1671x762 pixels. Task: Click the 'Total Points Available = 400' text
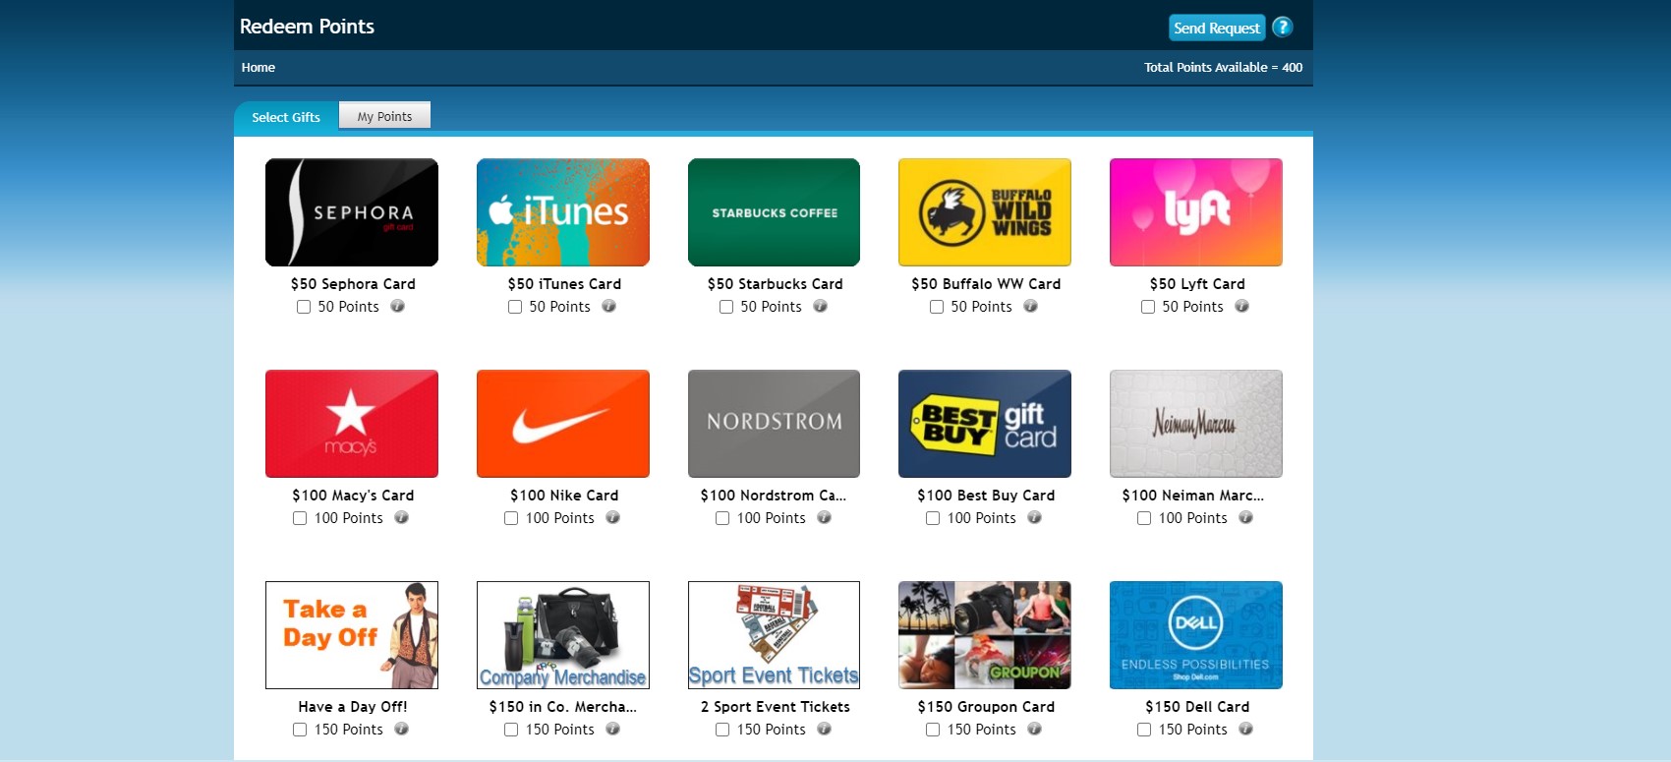(x=1223, y=67)
